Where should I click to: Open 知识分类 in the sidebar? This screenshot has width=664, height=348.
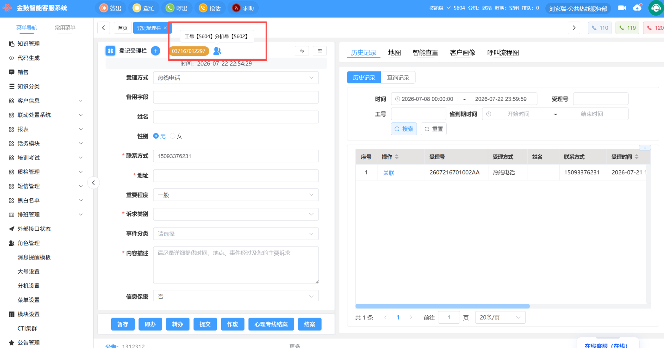[29, 87]
